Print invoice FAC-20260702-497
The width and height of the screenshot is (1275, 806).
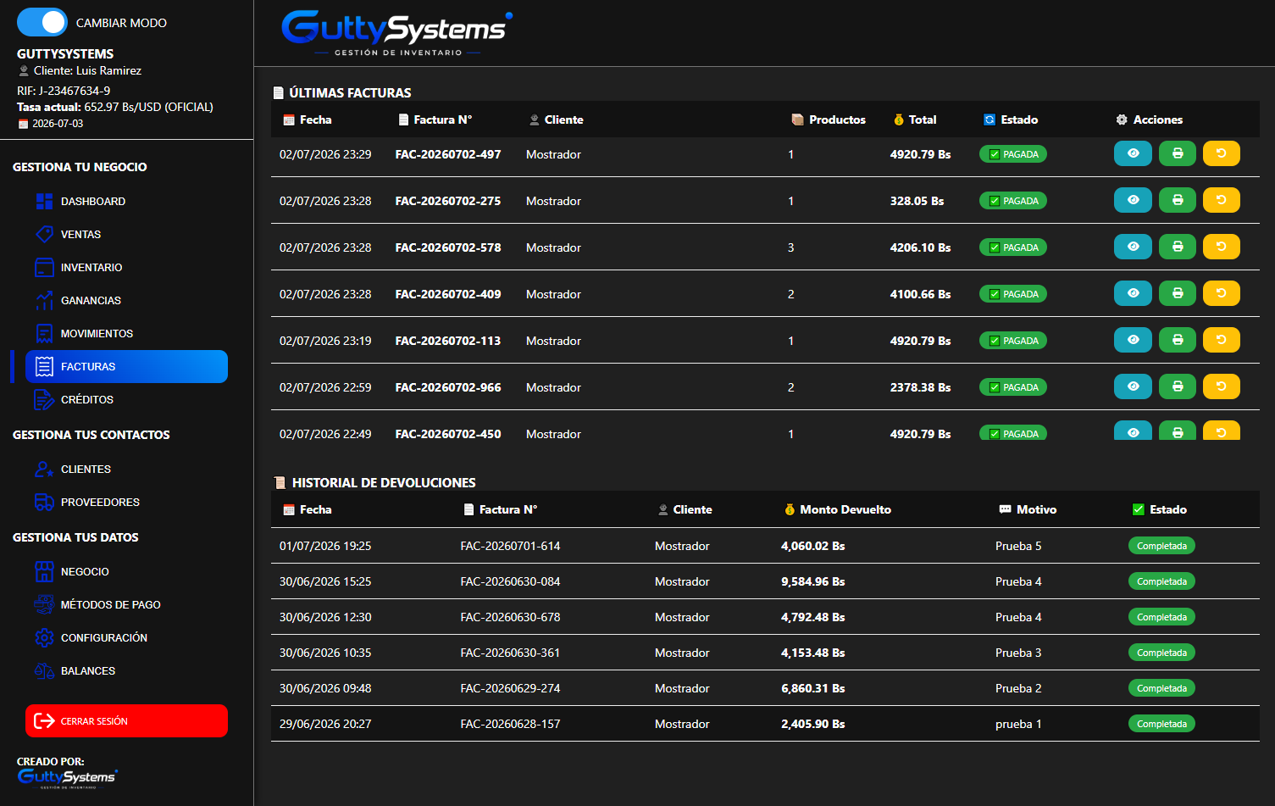pyautogui.click(x=1178, y=153)
